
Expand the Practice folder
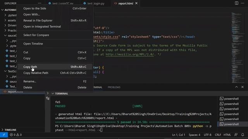[x=5, y=30]
